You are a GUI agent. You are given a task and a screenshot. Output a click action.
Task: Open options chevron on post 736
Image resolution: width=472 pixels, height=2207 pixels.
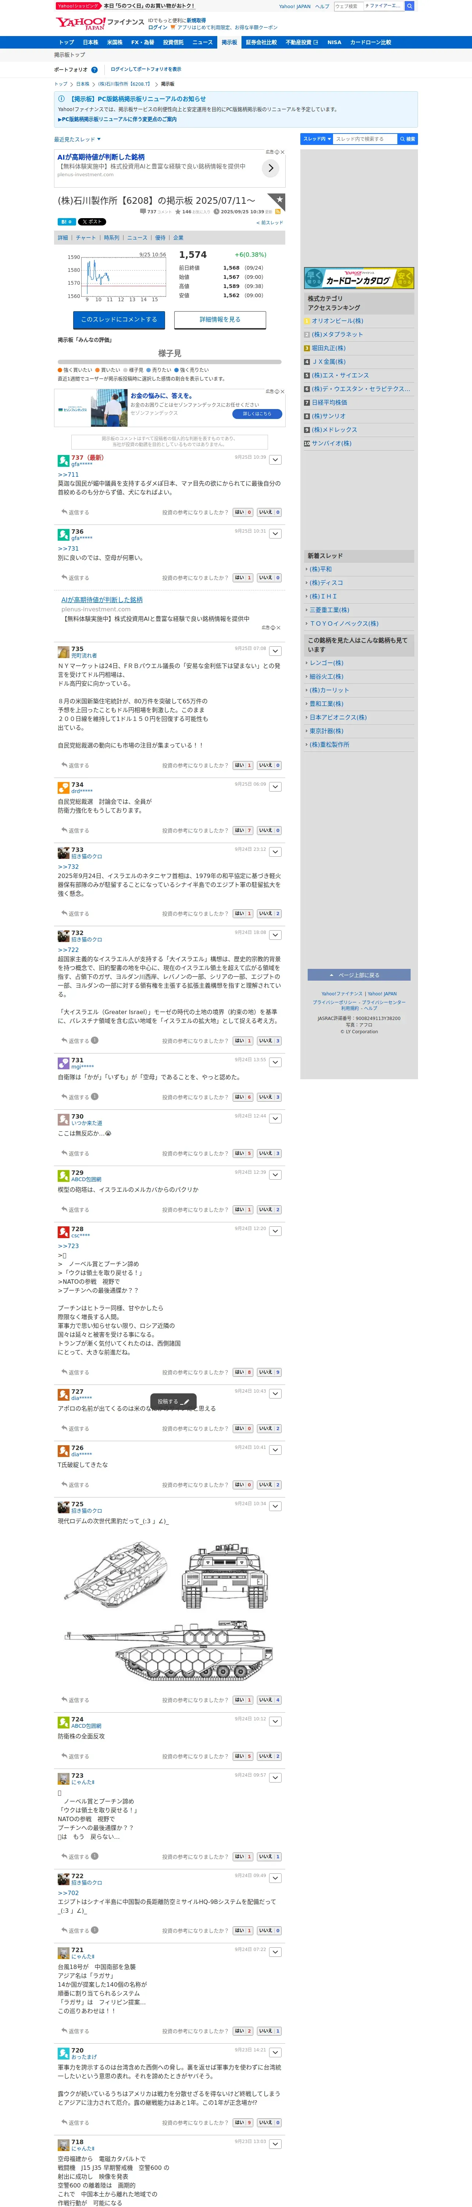pyautogui.click(x=275, y=534)
